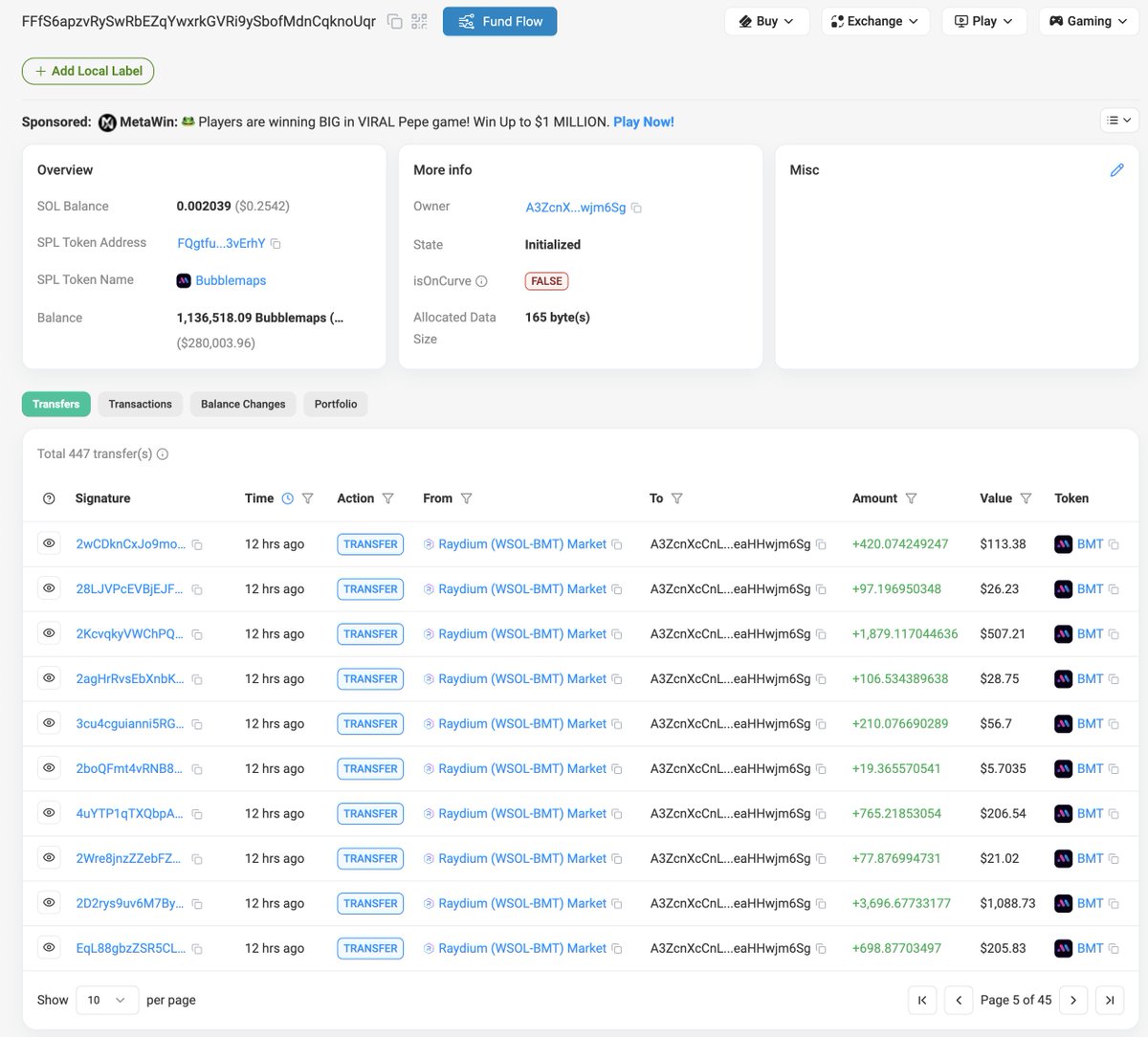Open the Exchange dropdown

[x=875, y=21]
